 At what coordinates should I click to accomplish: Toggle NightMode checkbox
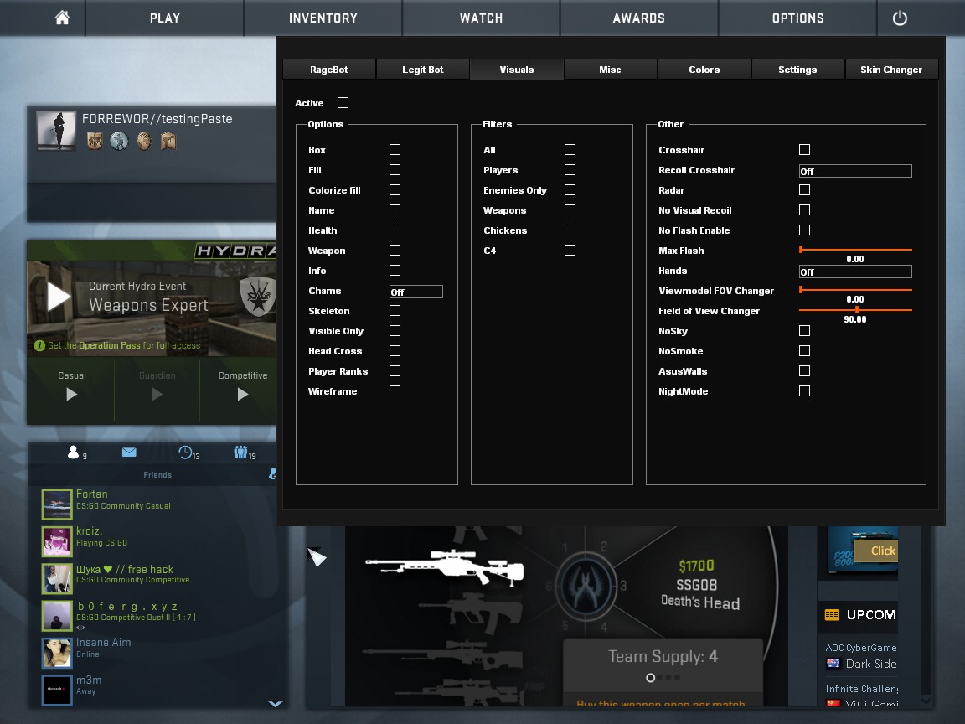coord(804,391)
